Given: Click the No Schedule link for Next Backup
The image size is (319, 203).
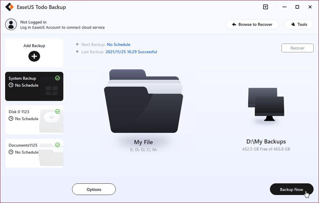Looking at the screenshot, I should coord(119,45).
